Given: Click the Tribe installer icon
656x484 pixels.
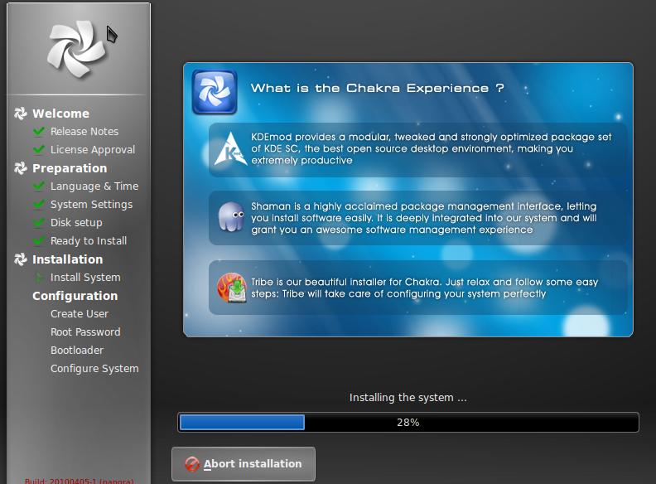Looking at the screenshot, I should pos(230,288).
